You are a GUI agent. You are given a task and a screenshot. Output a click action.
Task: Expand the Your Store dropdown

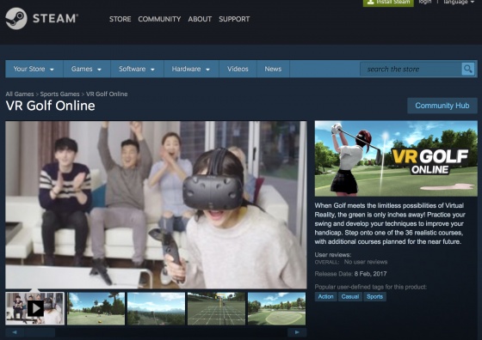click(34, 69)
